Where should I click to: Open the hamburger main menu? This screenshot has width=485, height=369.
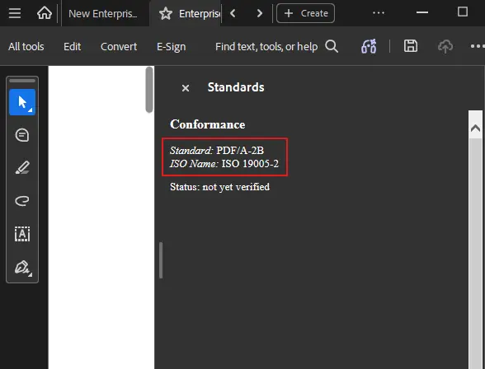pyautogui.click(x=15, y=13)
